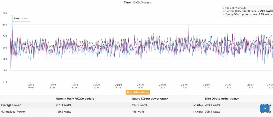Select the Quarq DZero power crank legend entry
The image size is (273, 117).
[247, 14]
